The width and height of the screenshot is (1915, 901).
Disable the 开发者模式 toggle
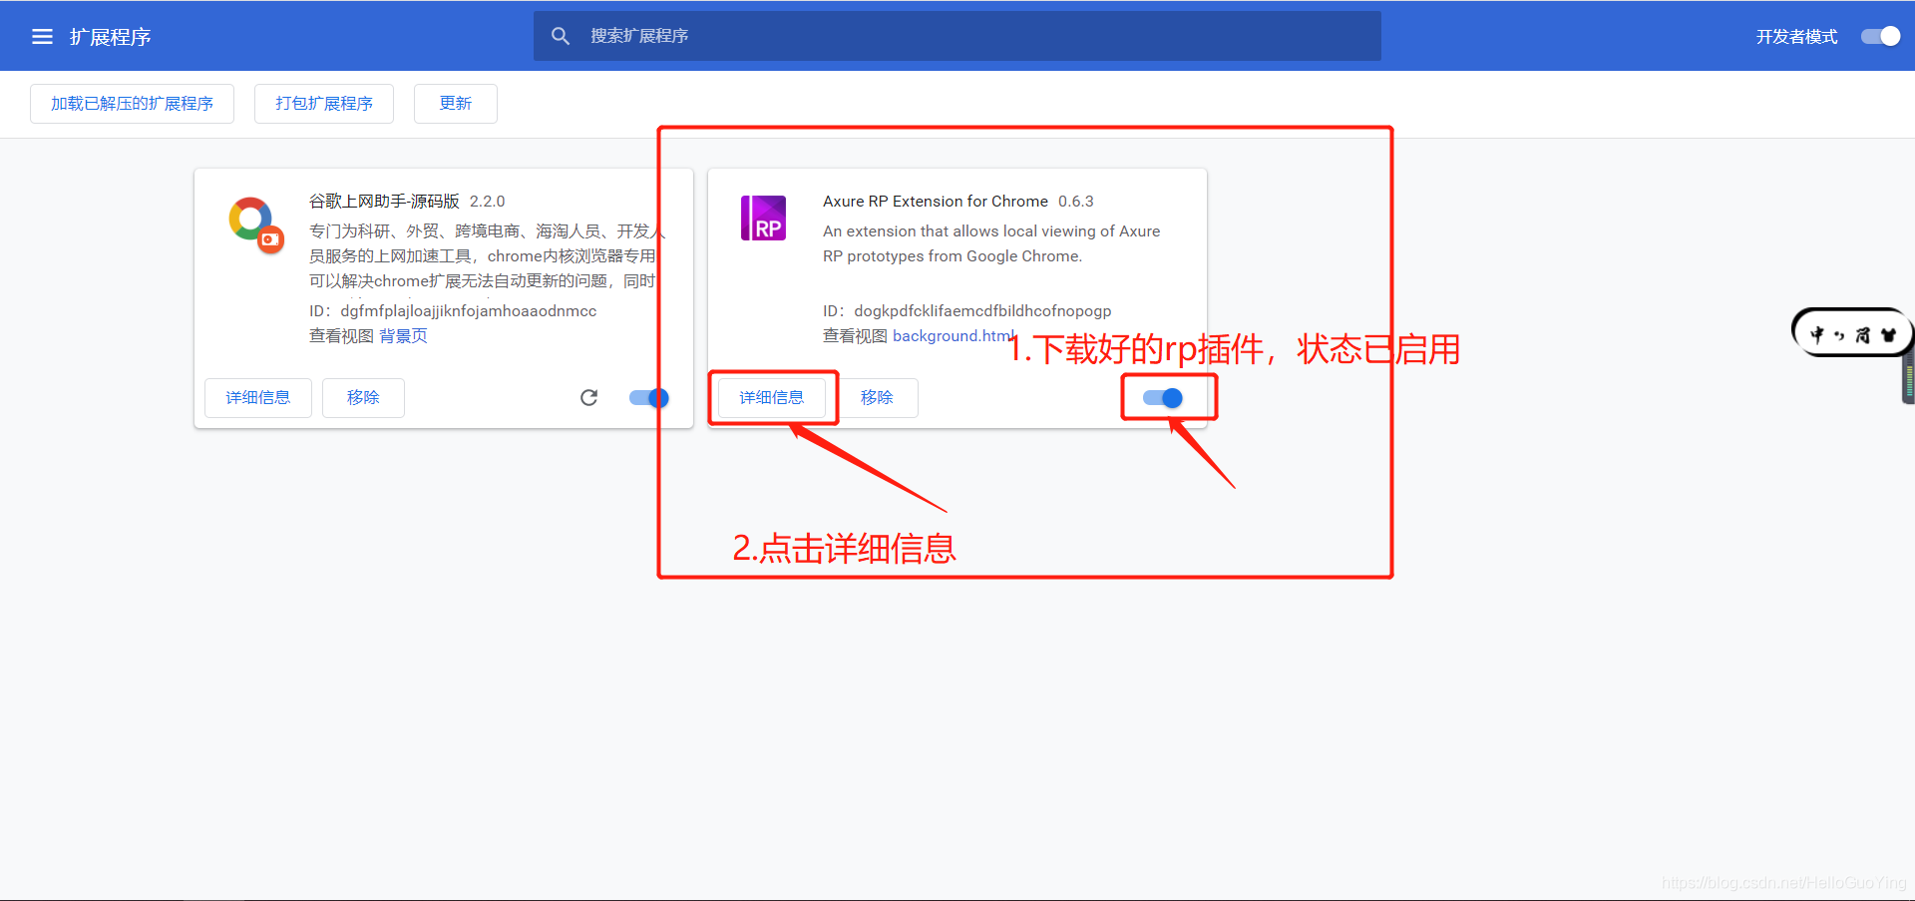[x=1879, y=35]
